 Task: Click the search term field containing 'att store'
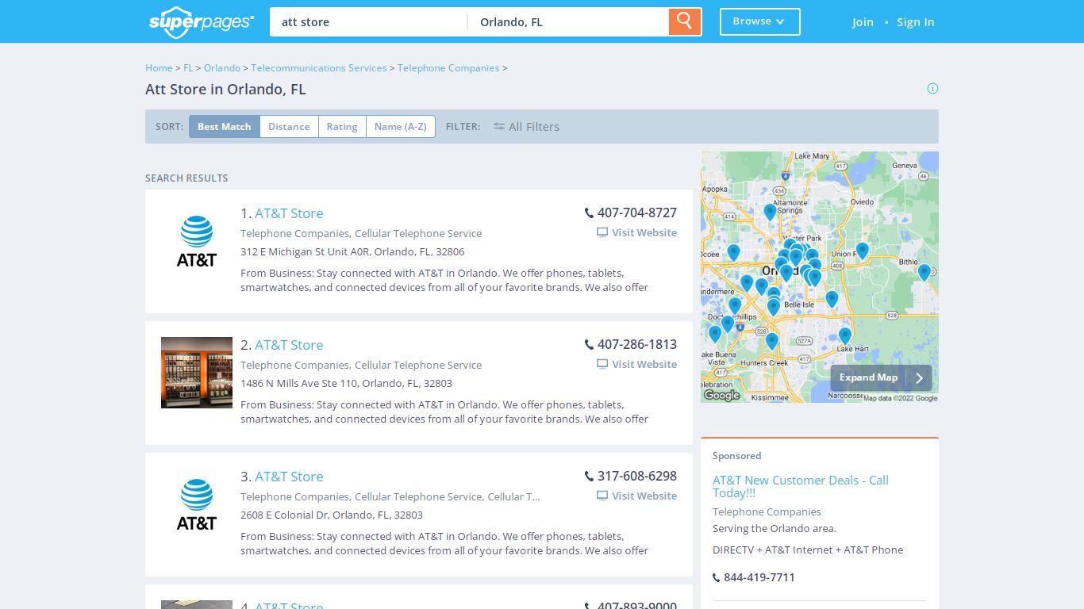click(368, 22)
